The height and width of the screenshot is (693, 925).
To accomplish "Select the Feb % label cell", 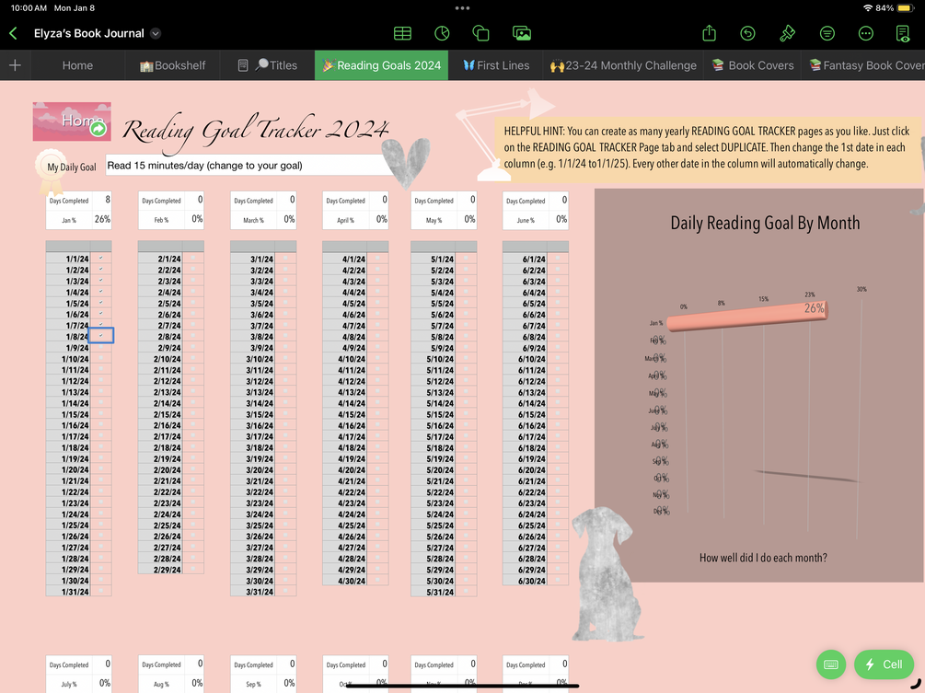I will point(160,219).
